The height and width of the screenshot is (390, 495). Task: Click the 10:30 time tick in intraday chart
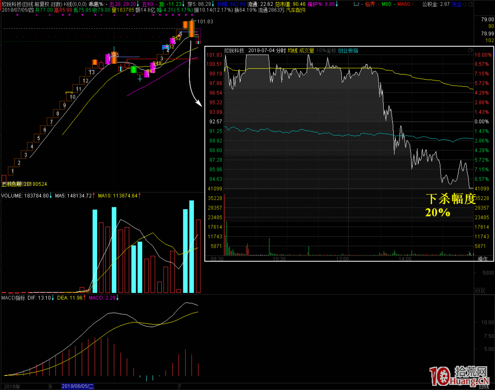click(x=279, y=259)
